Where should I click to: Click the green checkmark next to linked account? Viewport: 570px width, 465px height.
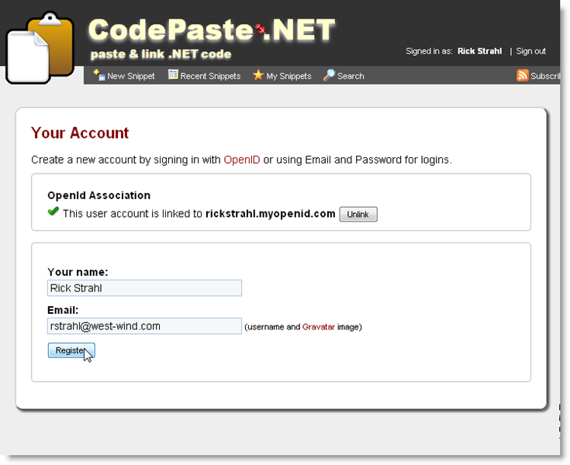click(53, 211)
